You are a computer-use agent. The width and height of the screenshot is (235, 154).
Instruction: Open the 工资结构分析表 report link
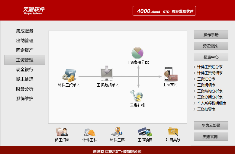(210, 91)
